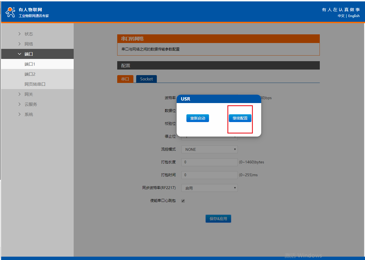The width and height of the screenshot is (365, 260).
Task: Click the 打包时间 input field
Action: (x=209, y=175)
